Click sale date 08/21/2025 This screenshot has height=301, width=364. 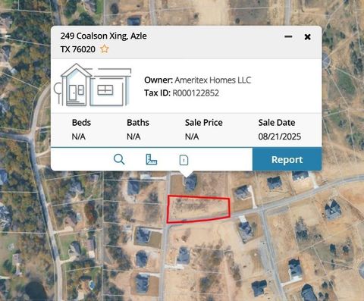pos(280,136)
